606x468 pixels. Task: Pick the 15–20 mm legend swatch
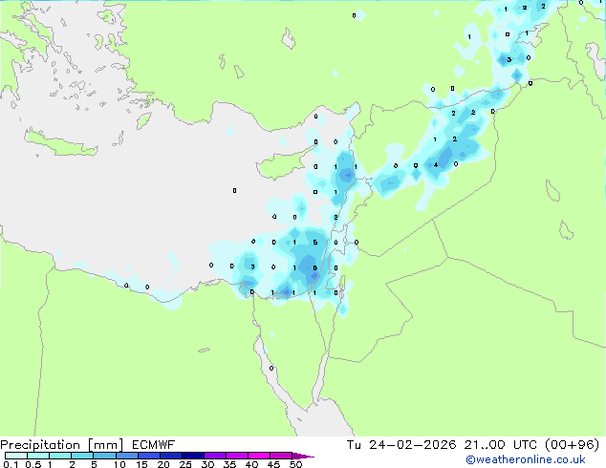(x=149, y=456)
